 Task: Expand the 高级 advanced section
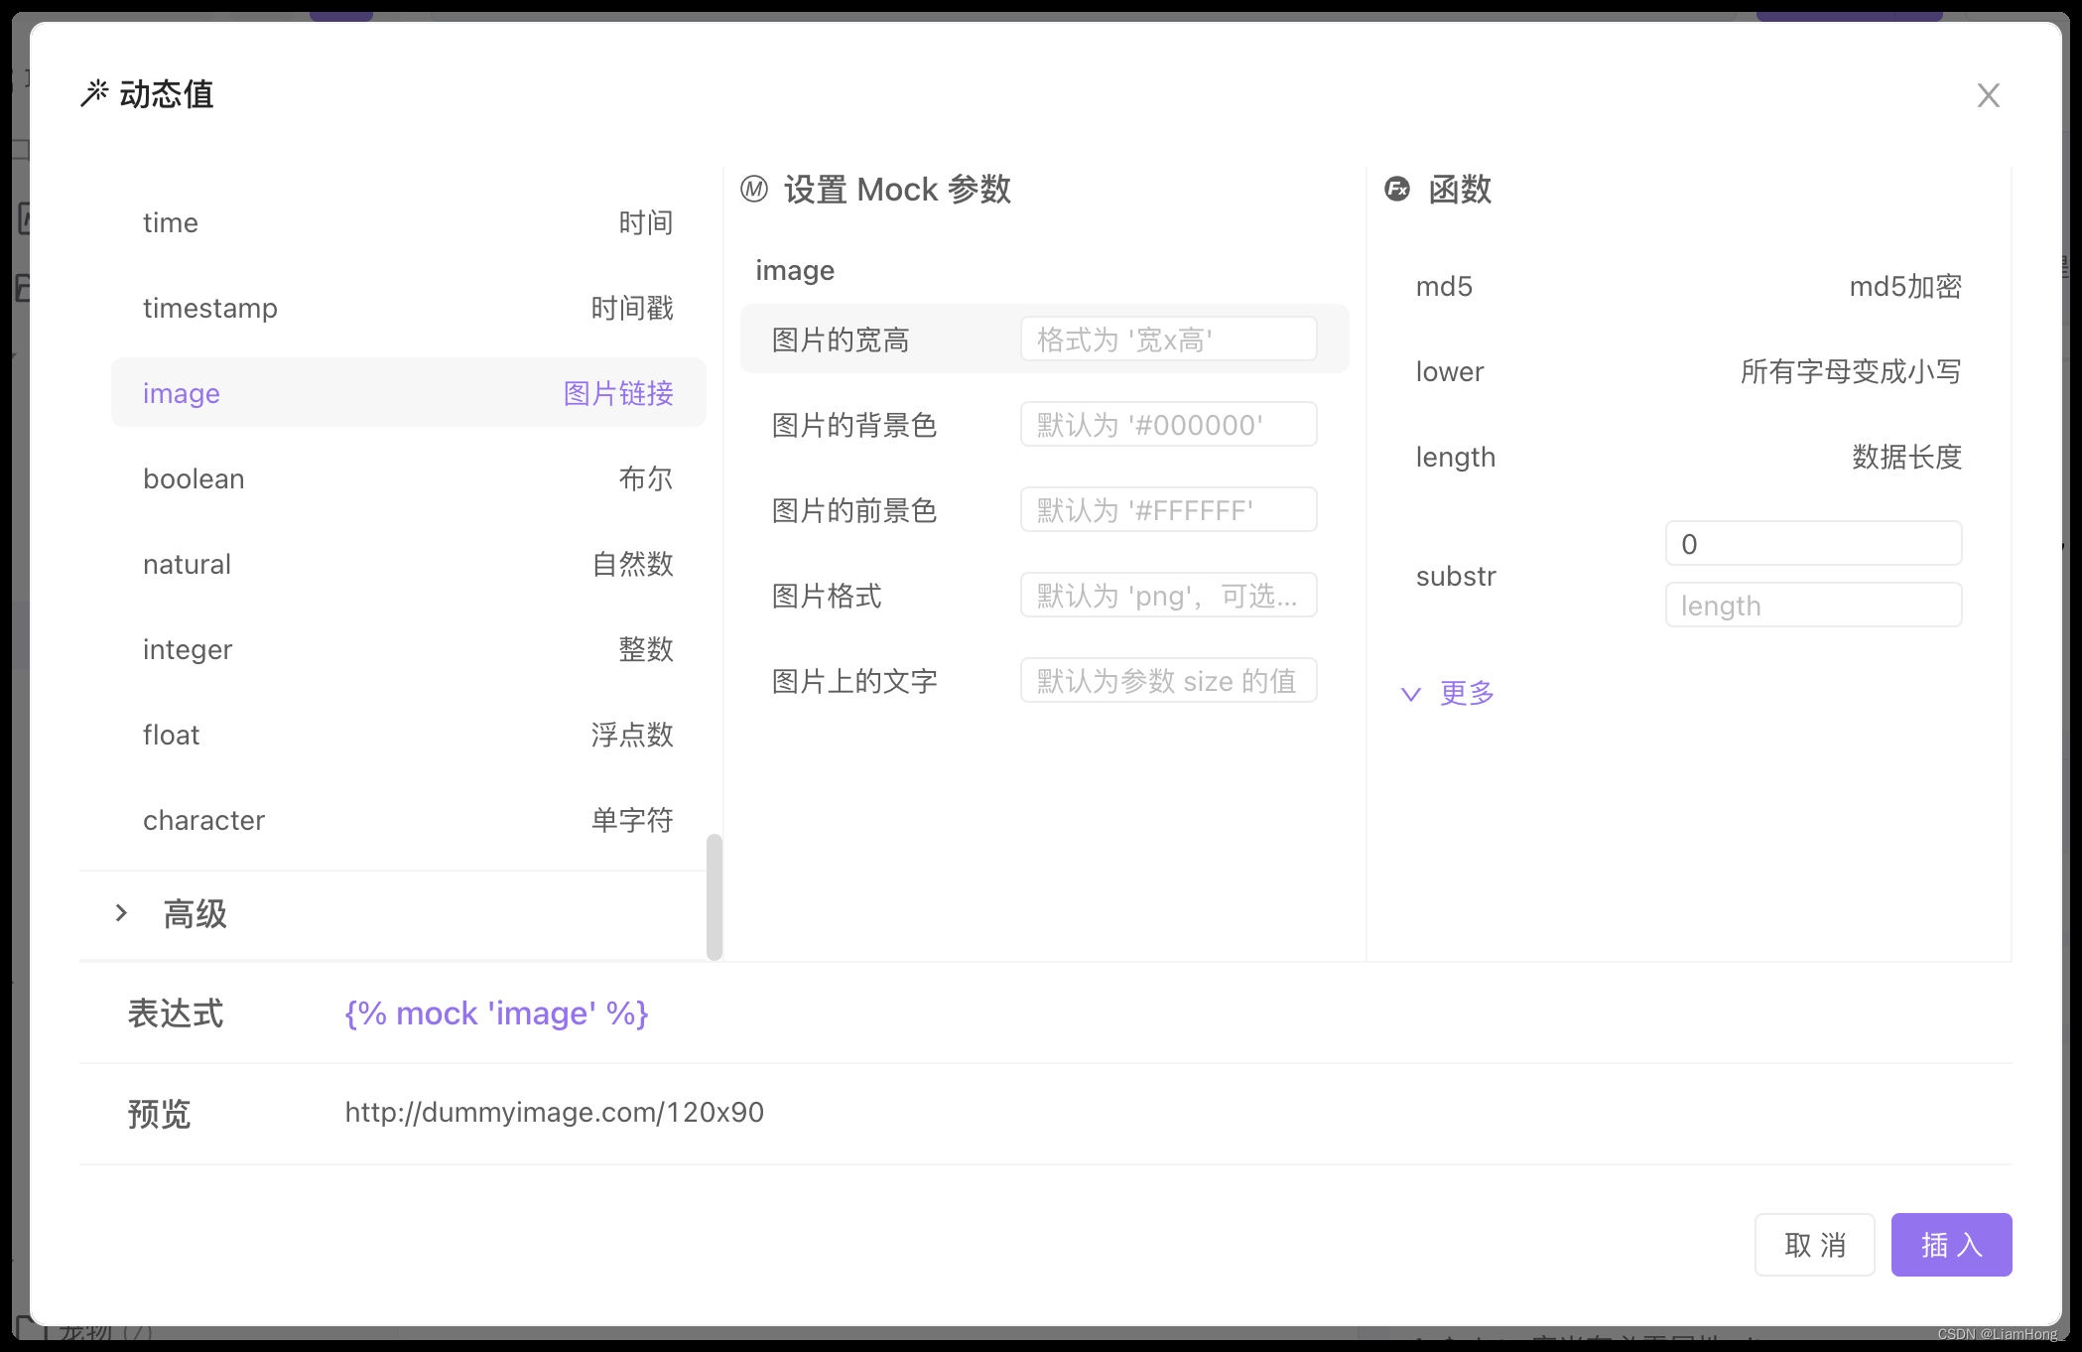pos(195,913)
